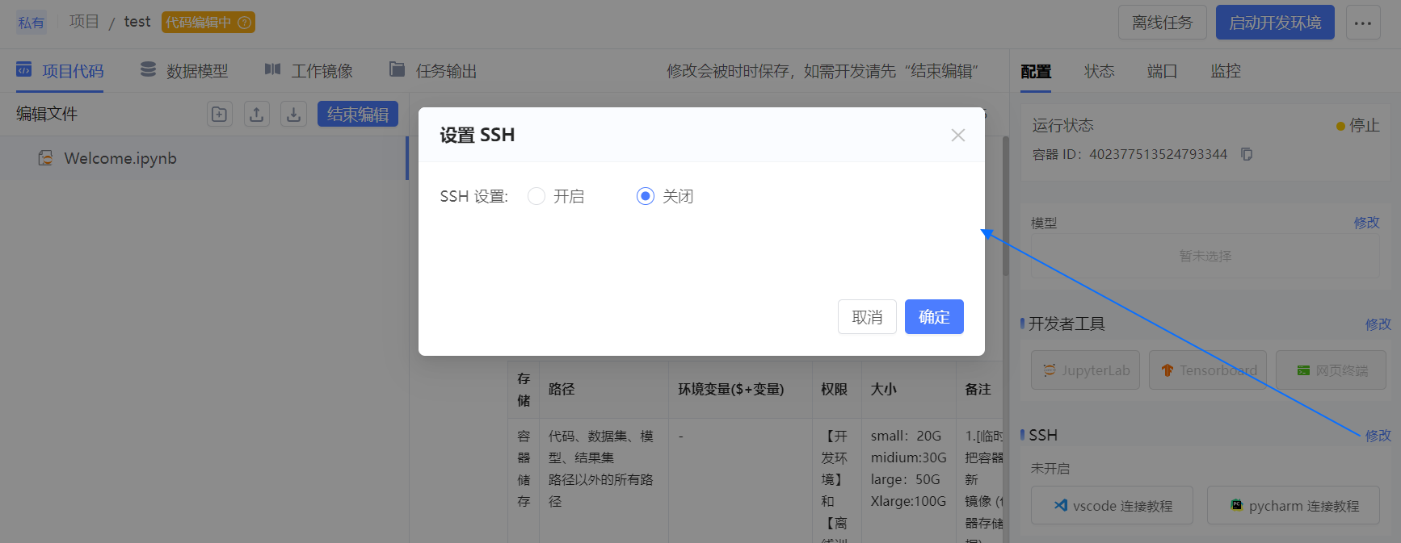
Task: Click the new file icon in edit toolbar
Action: pos(219,115)
